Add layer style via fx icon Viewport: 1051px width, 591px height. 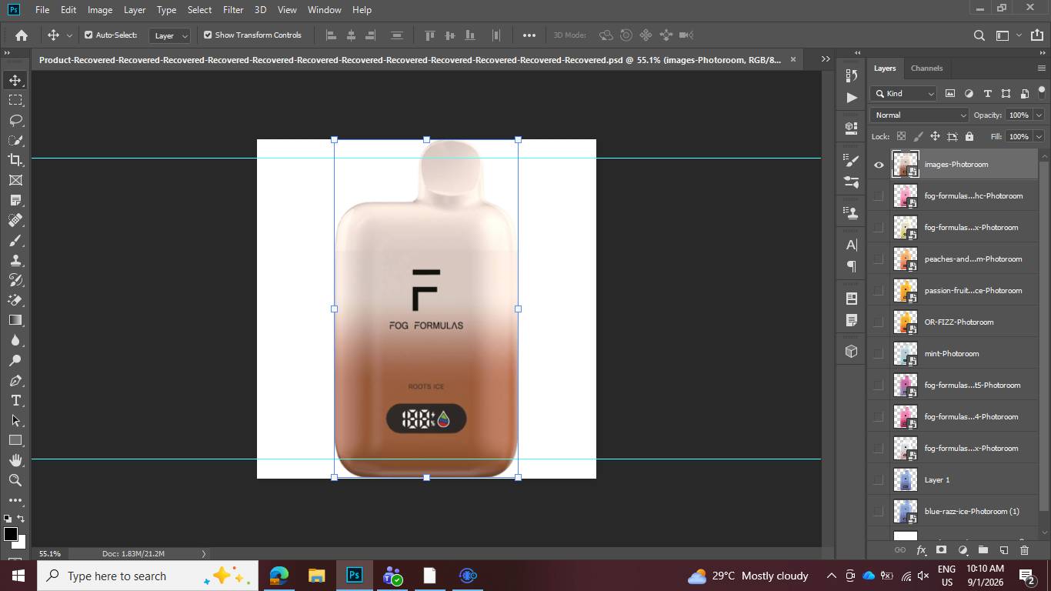(921, 550)
